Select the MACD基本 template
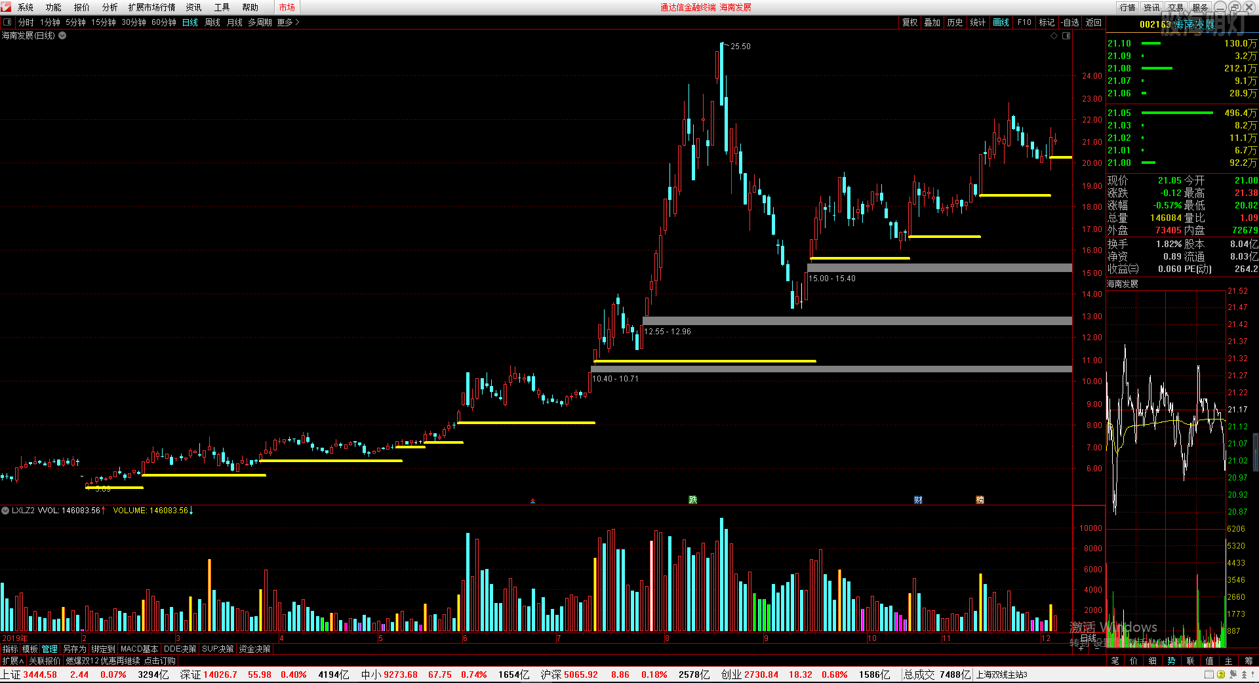This screenshot has height=683, width=1259. [139, 649]
